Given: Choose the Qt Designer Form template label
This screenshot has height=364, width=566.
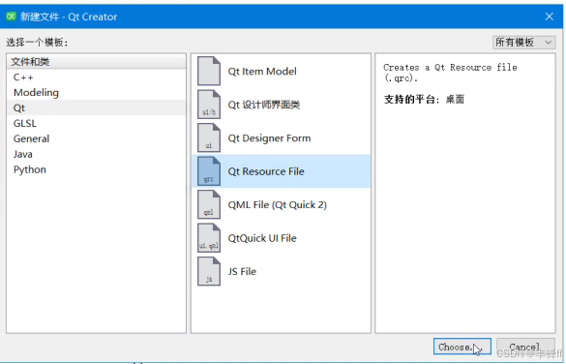Looking at the screenshot, I should [x=269, y=137].
